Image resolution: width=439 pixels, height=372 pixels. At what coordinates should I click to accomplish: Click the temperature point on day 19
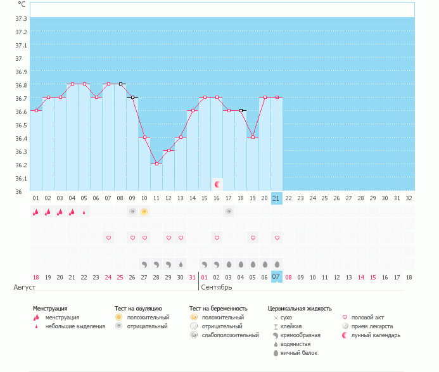(253, 137)
